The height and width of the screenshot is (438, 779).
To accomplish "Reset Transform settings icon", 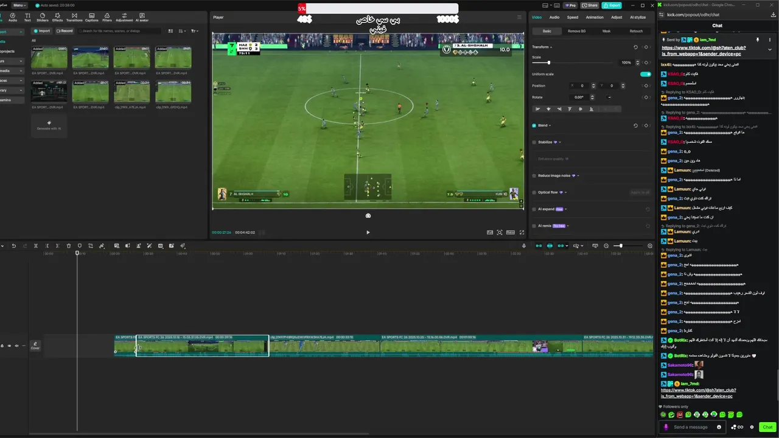I will coord(636,47).
